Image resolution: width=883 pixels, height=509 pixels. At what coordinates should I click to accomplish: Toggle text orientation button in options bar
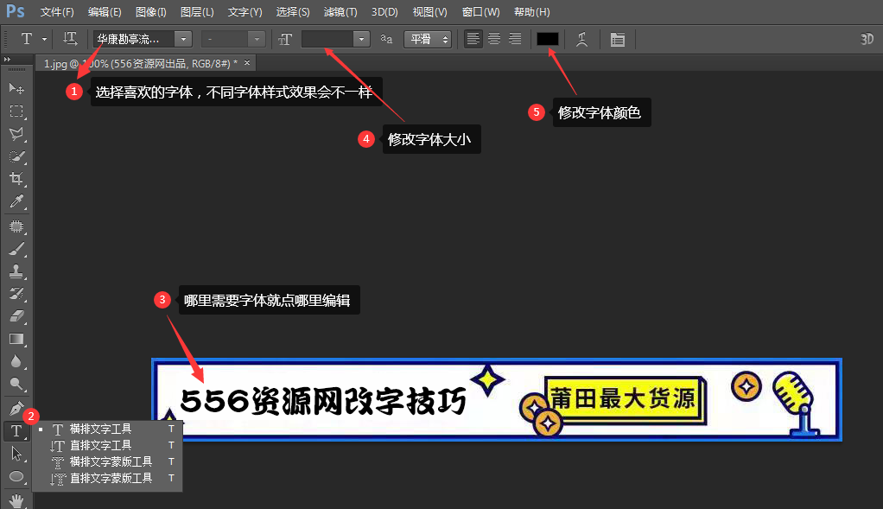click(71, 39)
